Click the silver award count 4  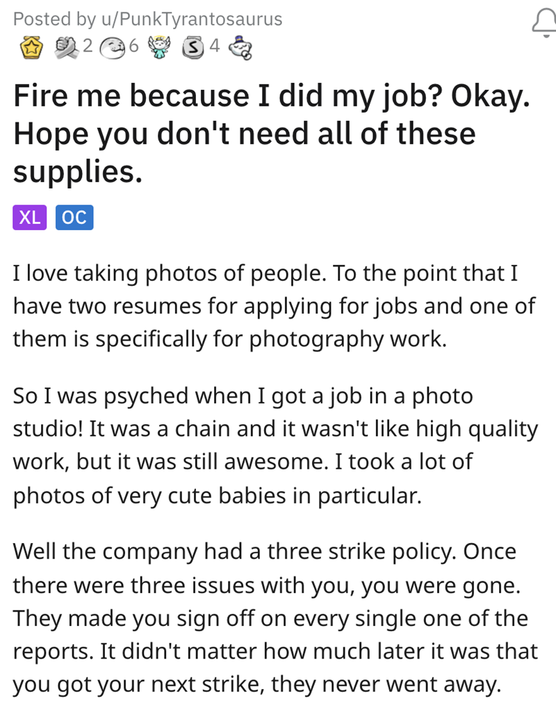pyautogui.click(x=214, y=47)
